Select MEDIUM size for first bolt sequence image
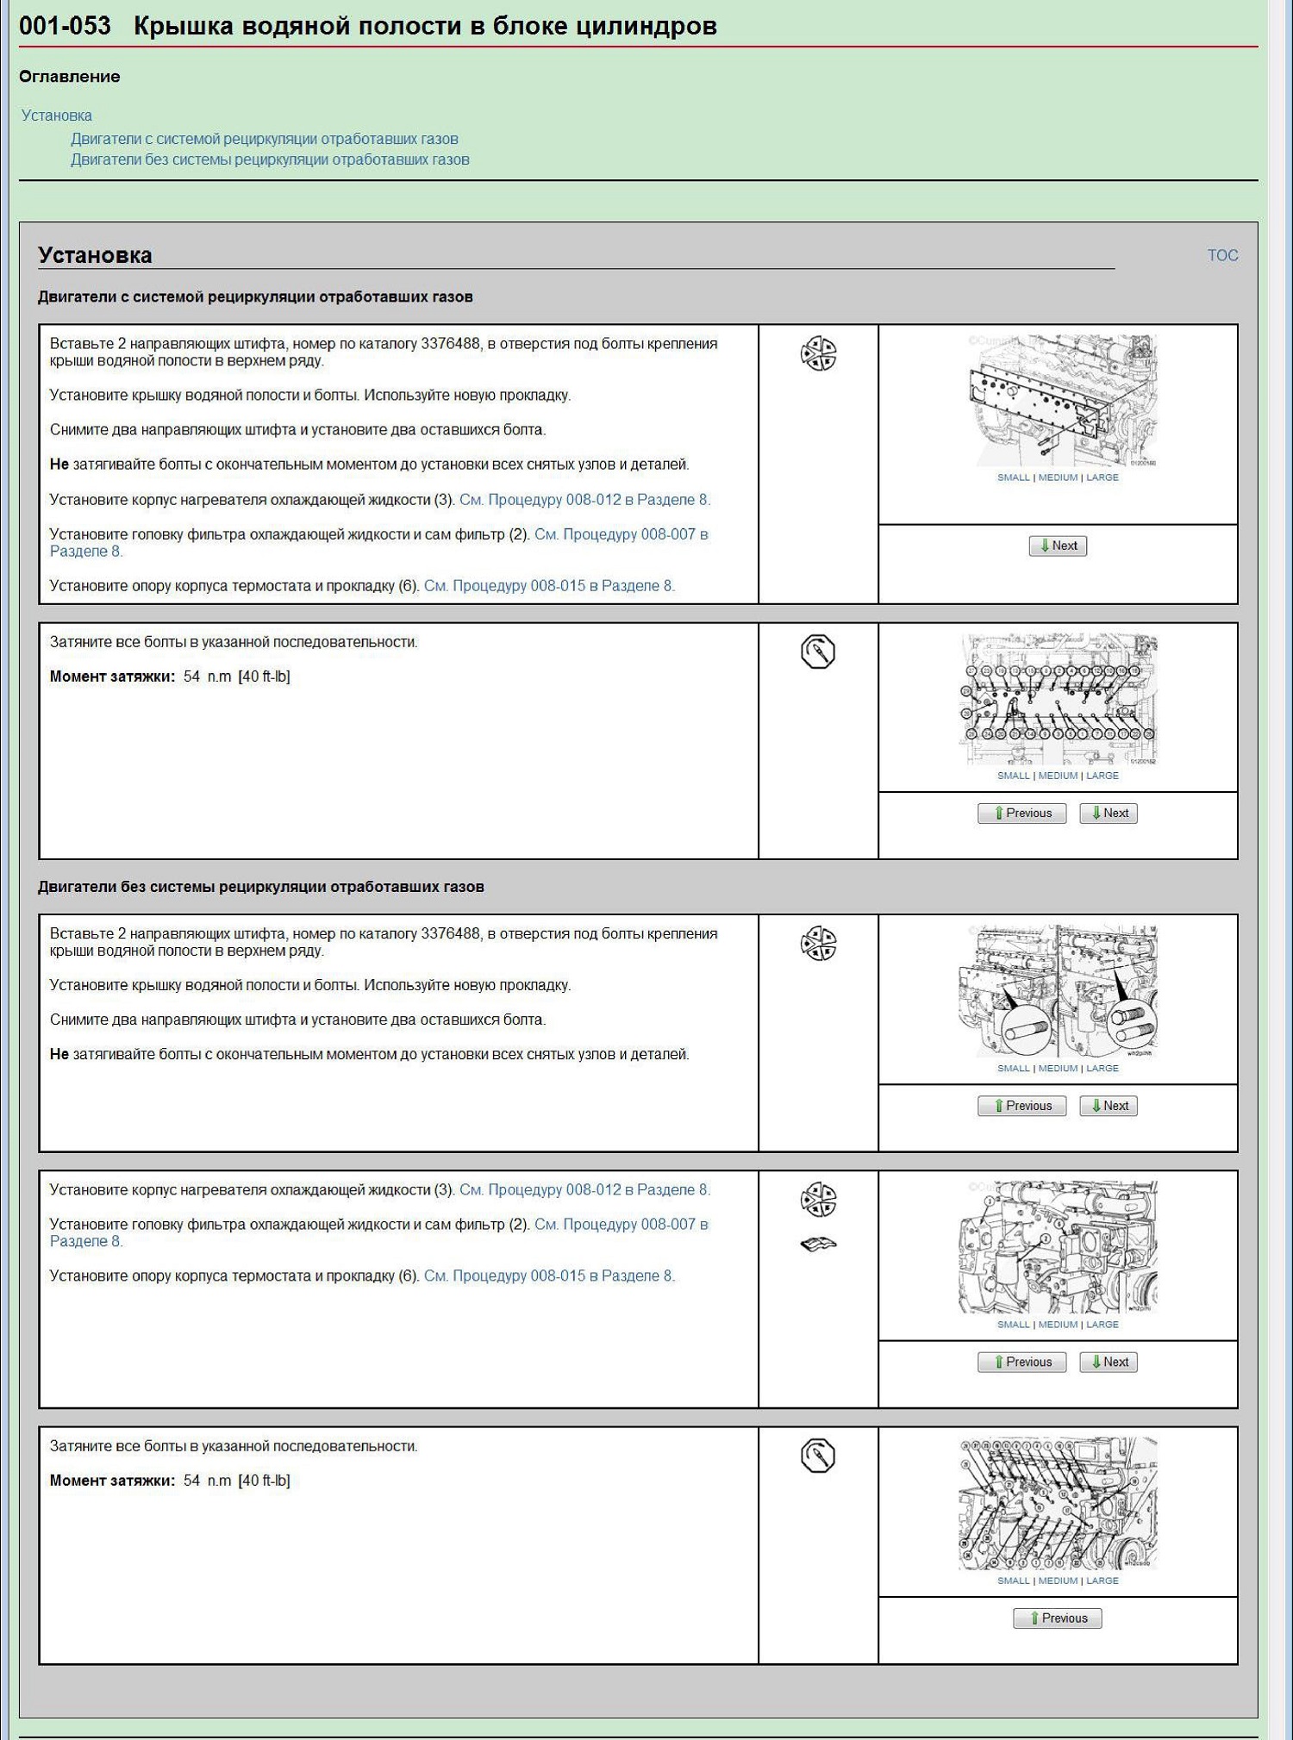 1058,776
